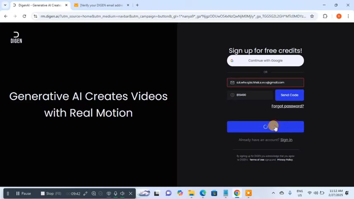Reload the current page

point(24,16)
